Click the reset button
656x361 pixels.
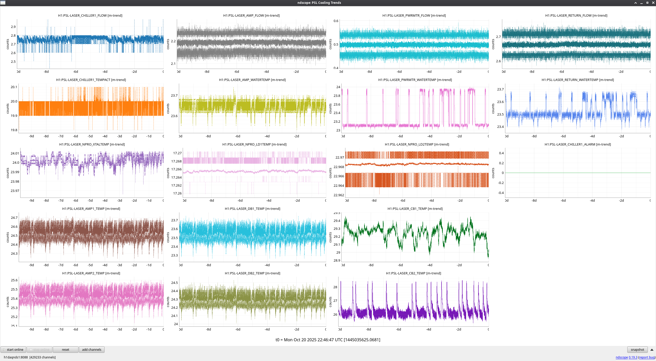click(x=65, y=349)
